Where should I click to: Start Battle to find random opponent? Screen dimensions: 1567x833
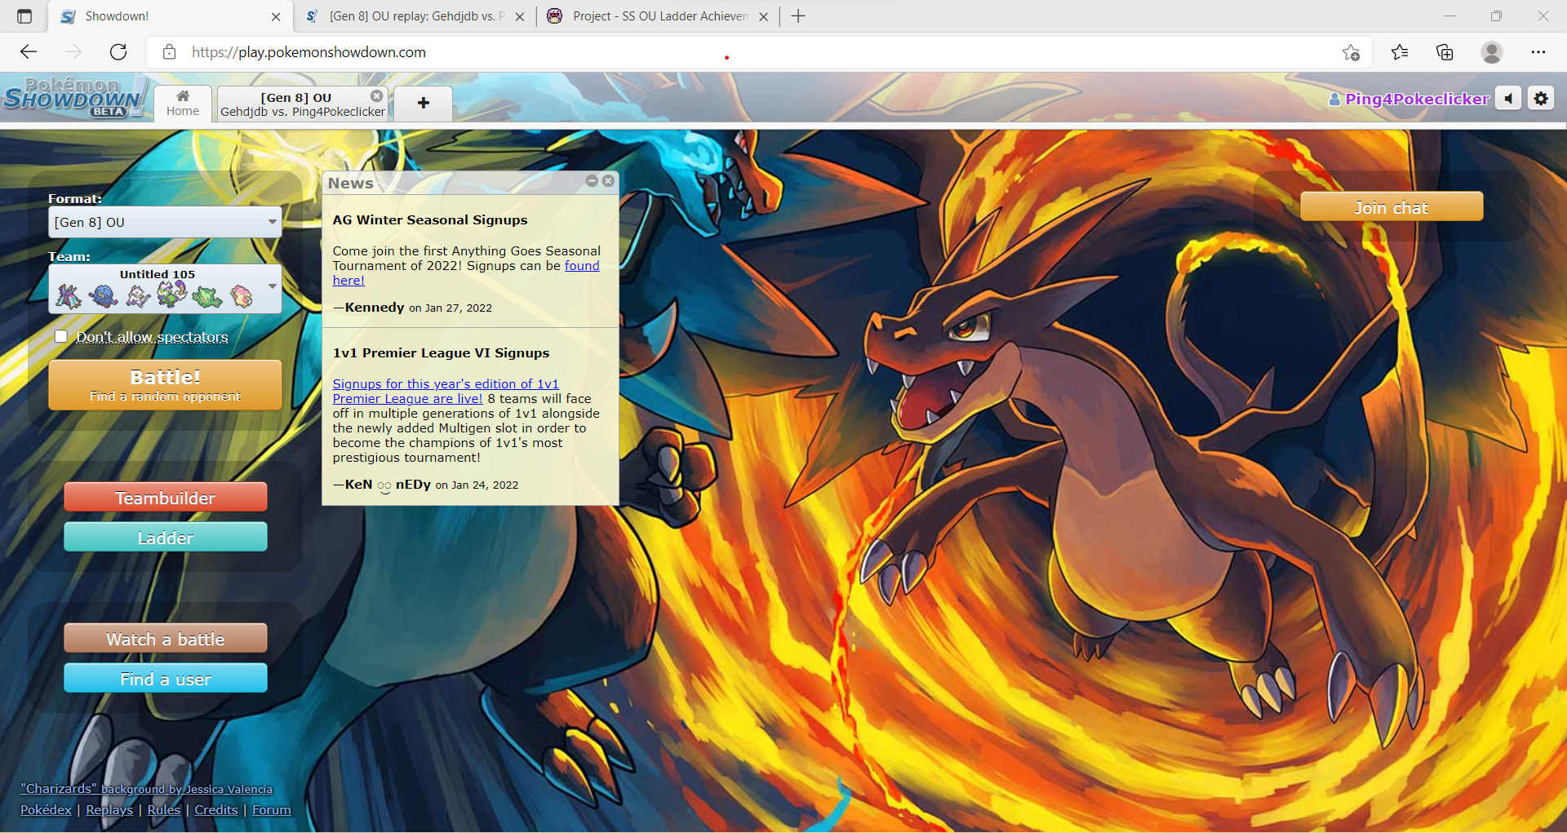tap(165, 385)
